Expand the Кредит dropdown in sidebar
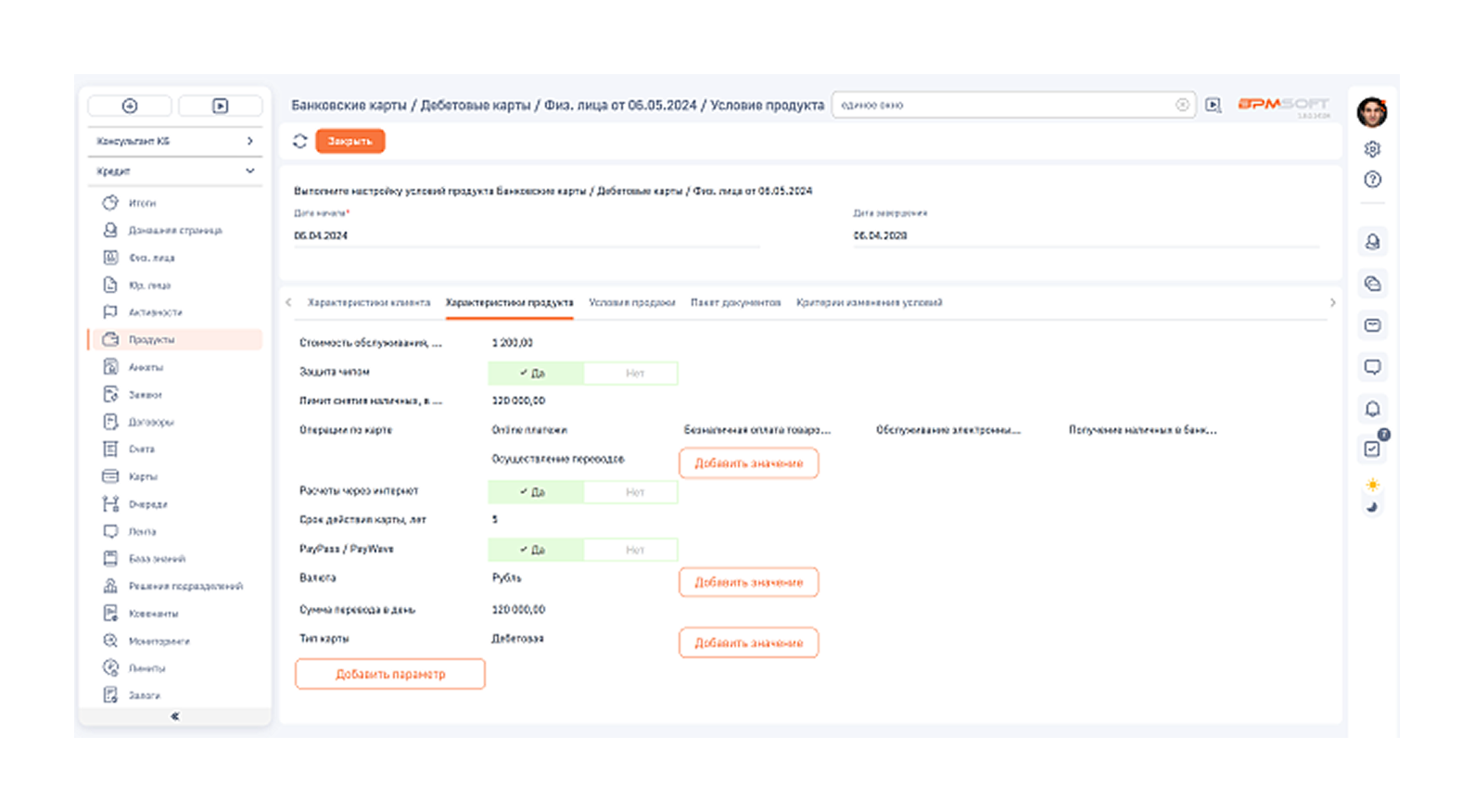1474x812 pixels. tap(174, 171)
